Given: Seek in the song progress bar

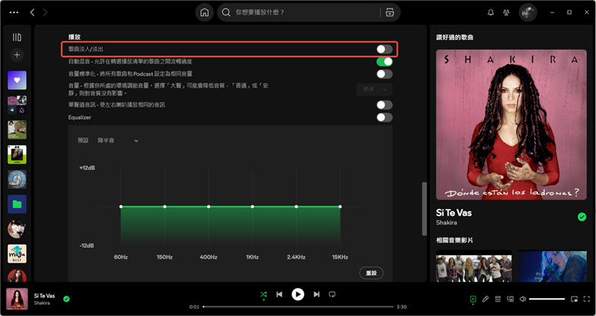Looking at the screenshot, I should [298, 306].
